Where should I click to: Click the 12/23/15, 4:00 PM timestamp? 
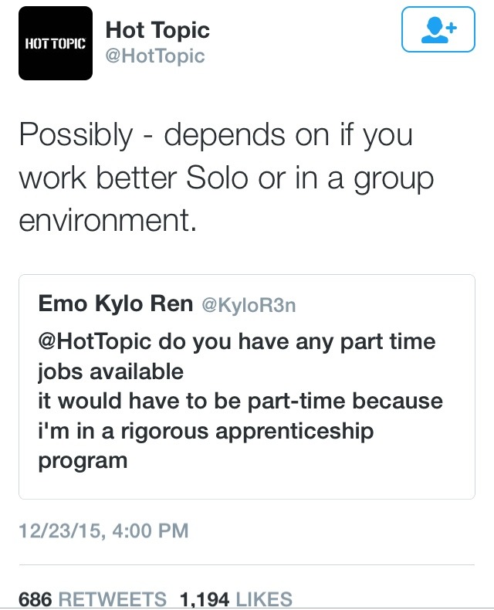click(x=103, y=530)
